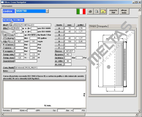Switch to the Disegno tab
This screenshot has height=117, width=142.
click(93, 26)
